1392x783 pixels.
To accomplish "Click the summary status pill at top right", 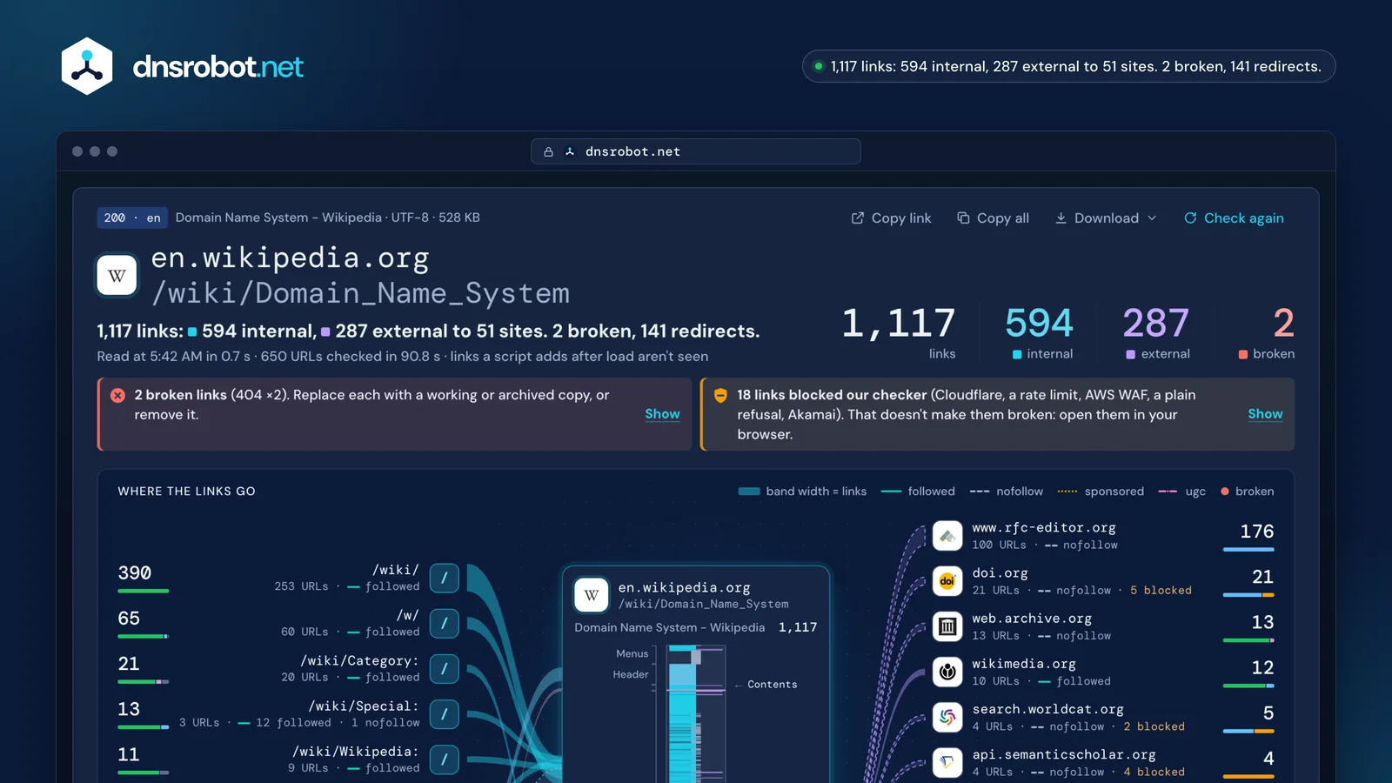I will tap(1068, 66).
